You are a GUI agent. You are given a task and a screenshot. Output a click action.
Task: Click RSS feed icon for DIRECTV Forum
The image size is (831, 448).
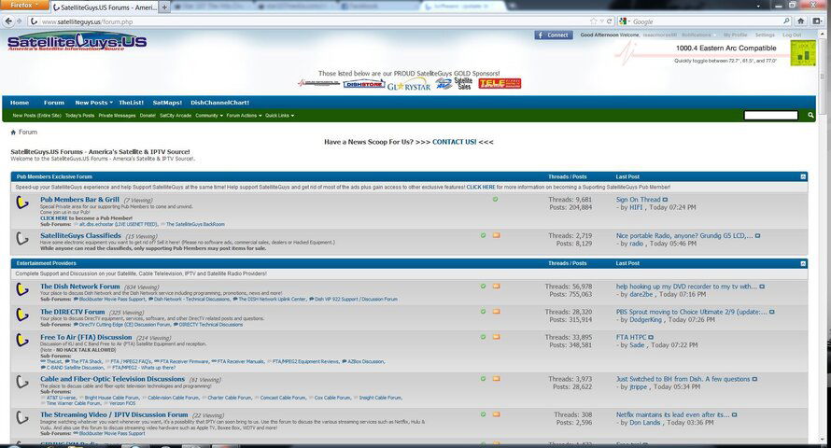(496, 312)
